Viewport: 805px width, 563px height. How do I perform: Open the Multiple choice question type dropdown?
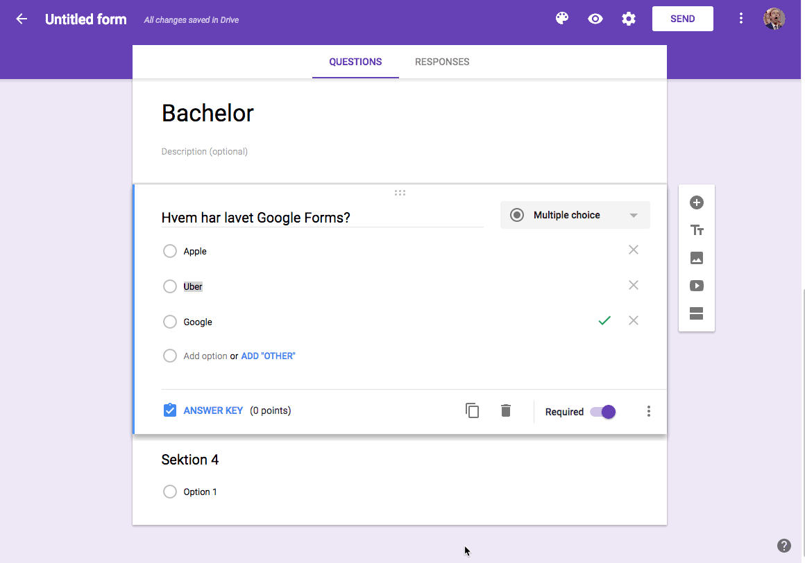pyautogui.click(x=575, y=215)
